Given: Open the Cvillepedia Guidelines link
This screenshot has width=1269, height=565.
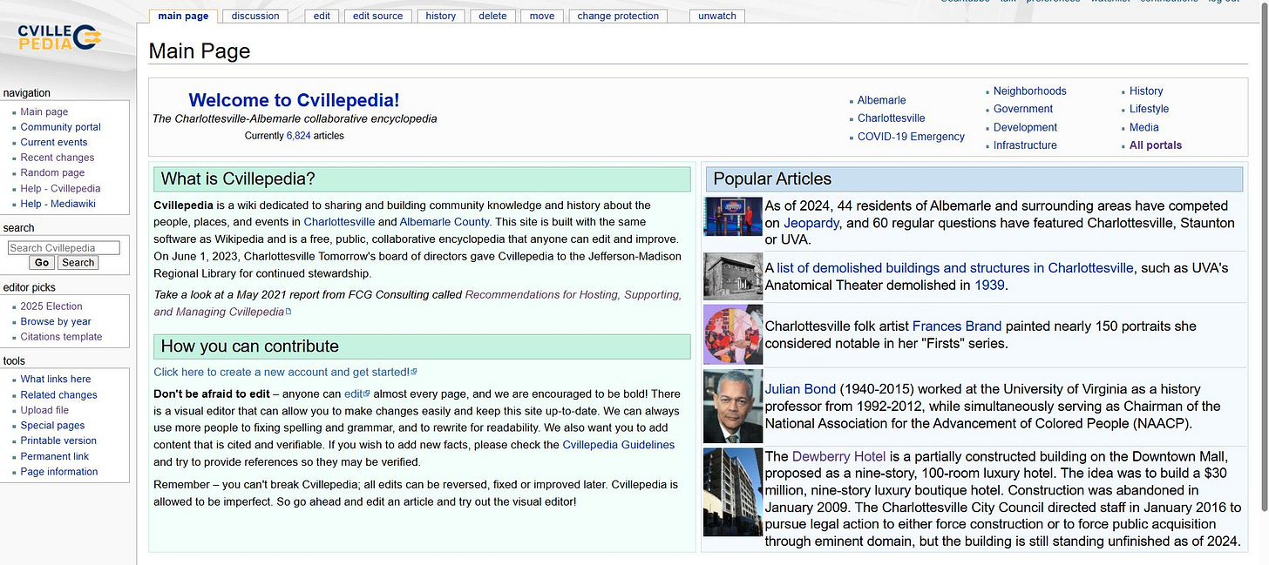Looking at the screenshot, I should (619, 445).
